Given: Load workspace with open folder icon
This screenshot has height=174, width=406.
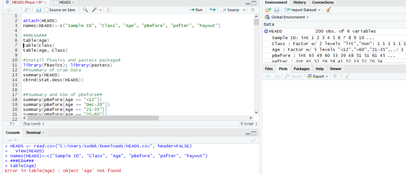Looking at the screenshot, I should point(268,10).
